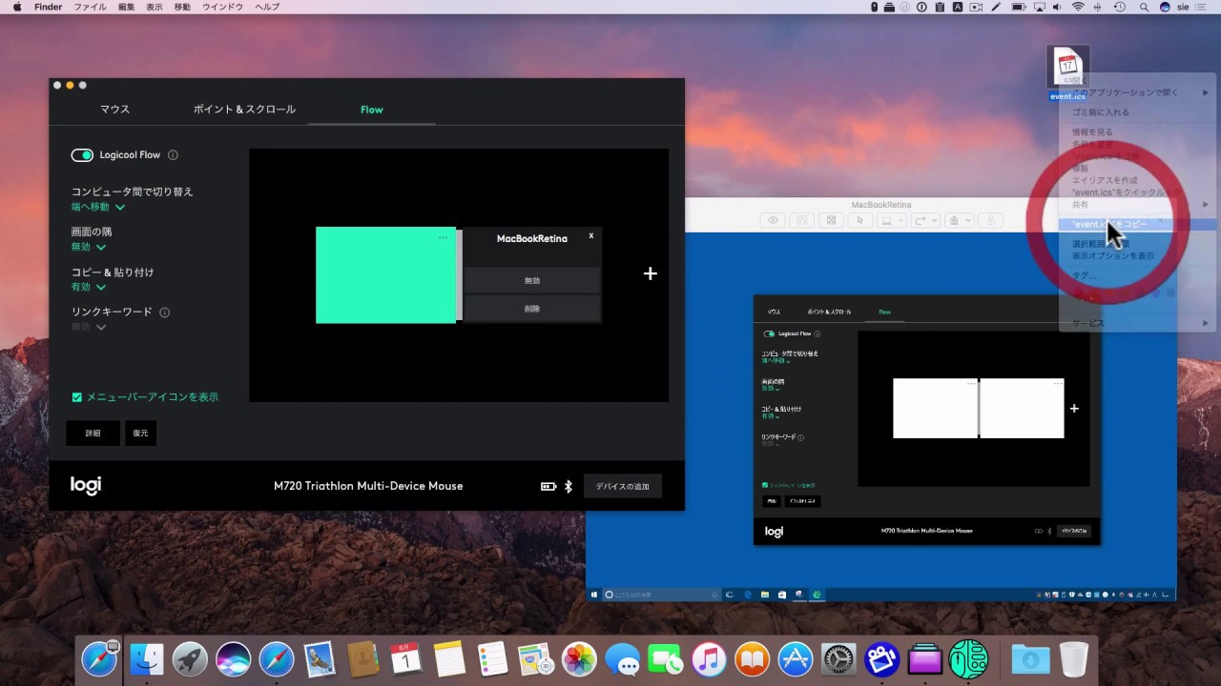Viewport: 1221px width, 686px height.
Task: Open the サービス submenu in the context menu
Action: click(1138, 323)
